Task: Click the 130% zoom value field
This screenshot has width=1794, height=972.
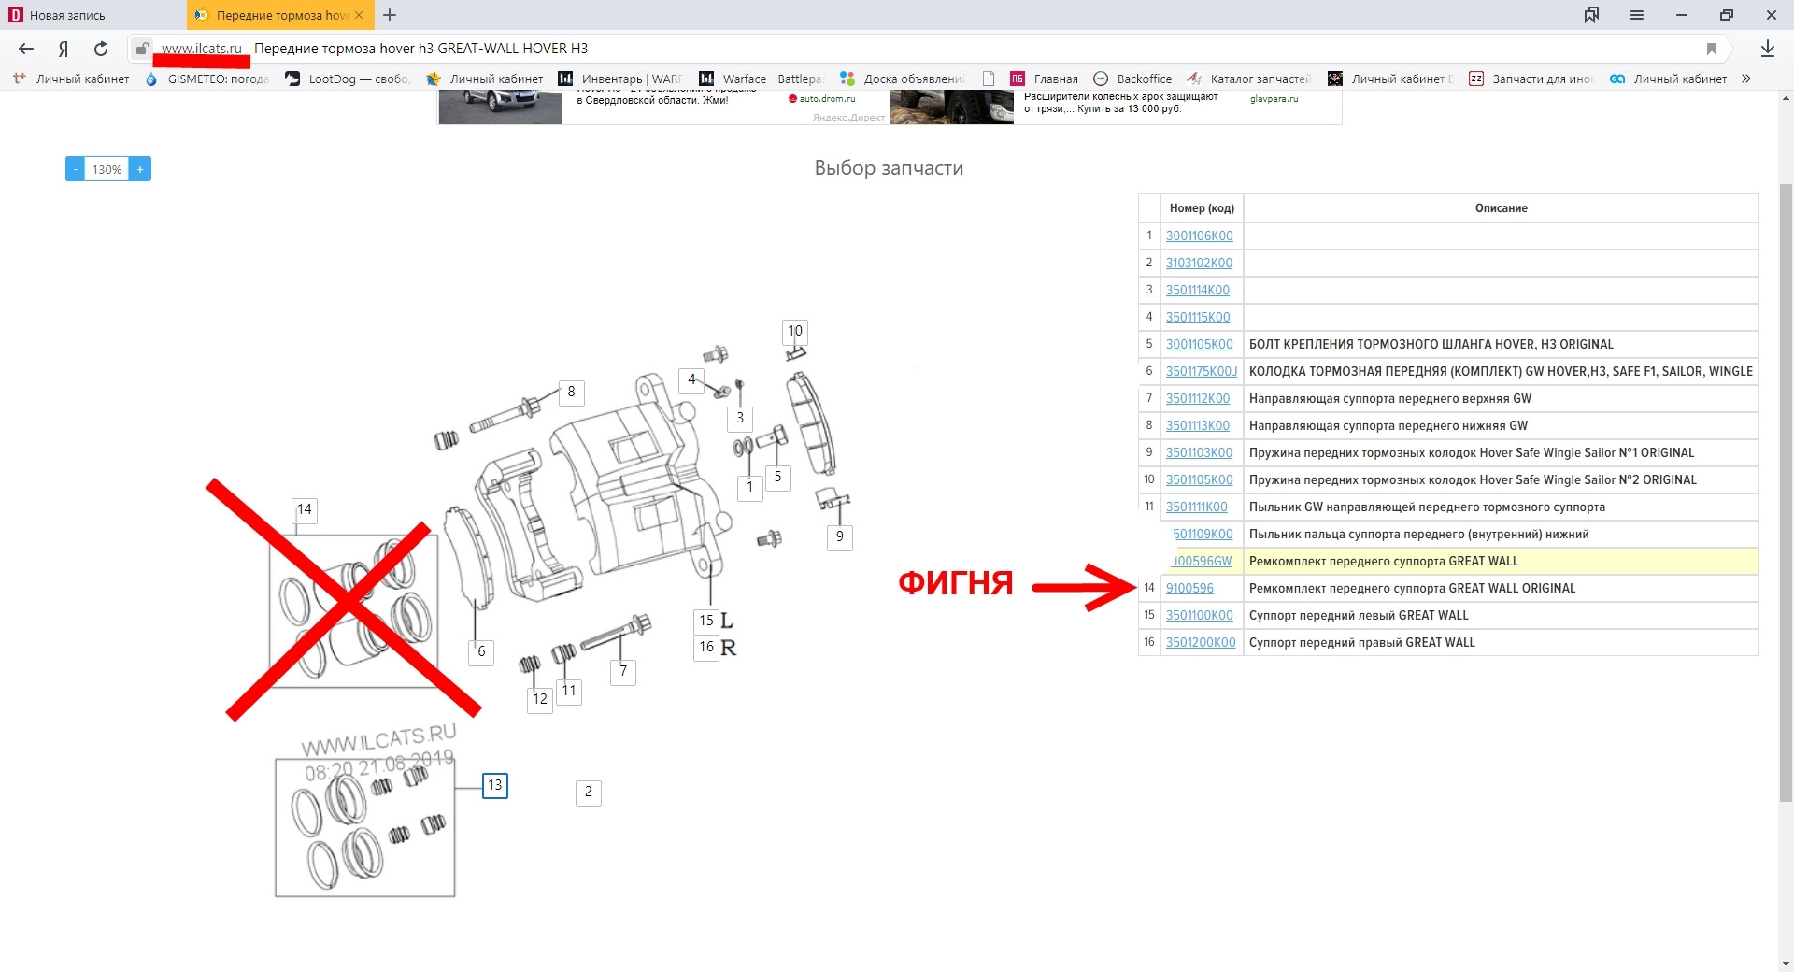Action: pyautogui.click(x=107, y=169)
